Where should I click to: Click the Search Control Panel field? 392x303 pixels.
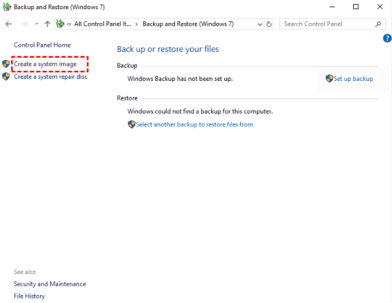click(333, 24)
